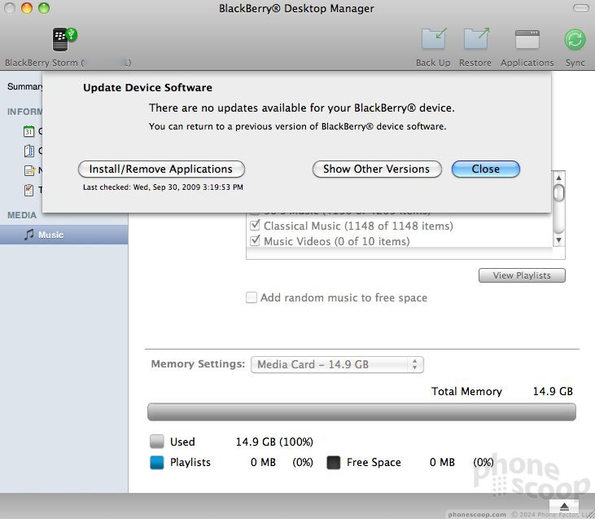The height and width of the screenshot is (519, 595).
Task: Open the Memory Settings Media Card dropdown
Action: click(337, 365)
